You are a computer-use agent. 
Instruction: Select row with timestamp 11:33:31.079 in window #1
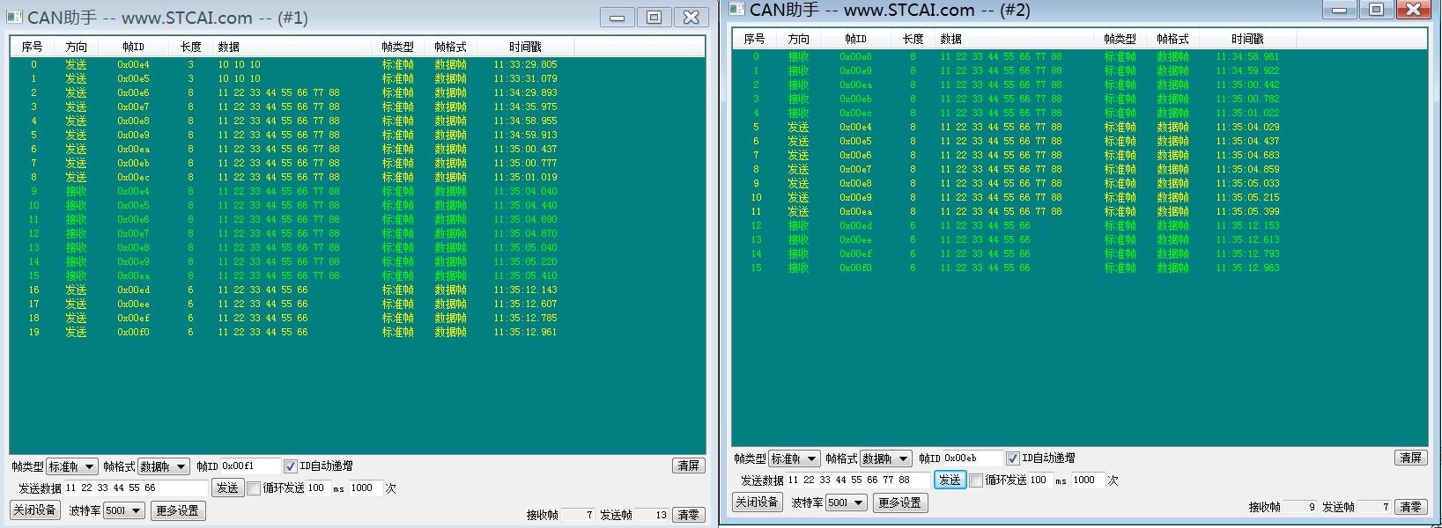358,78
